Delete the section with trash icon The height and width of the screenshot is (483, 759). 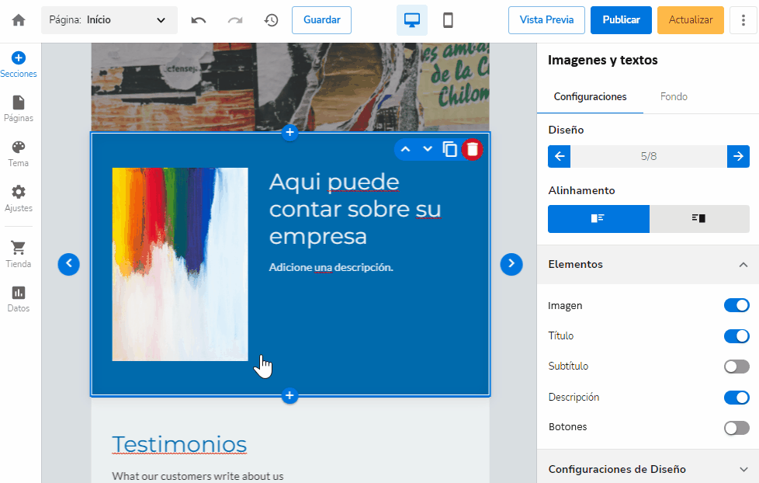click(472, 149)
